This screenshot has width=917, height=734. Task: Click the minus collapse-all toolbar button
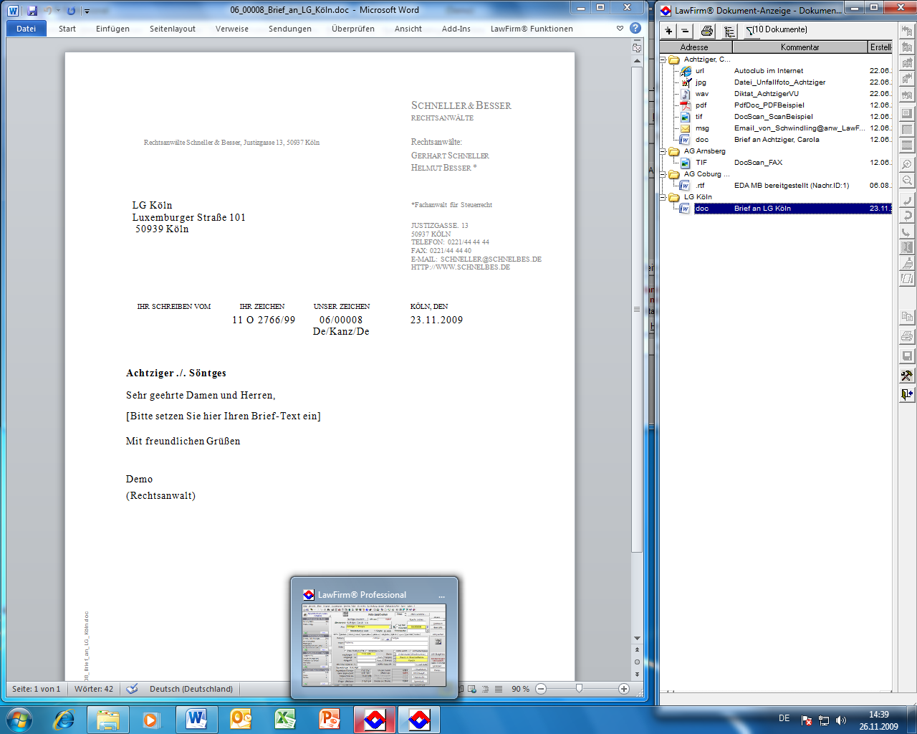coord(685,30)
